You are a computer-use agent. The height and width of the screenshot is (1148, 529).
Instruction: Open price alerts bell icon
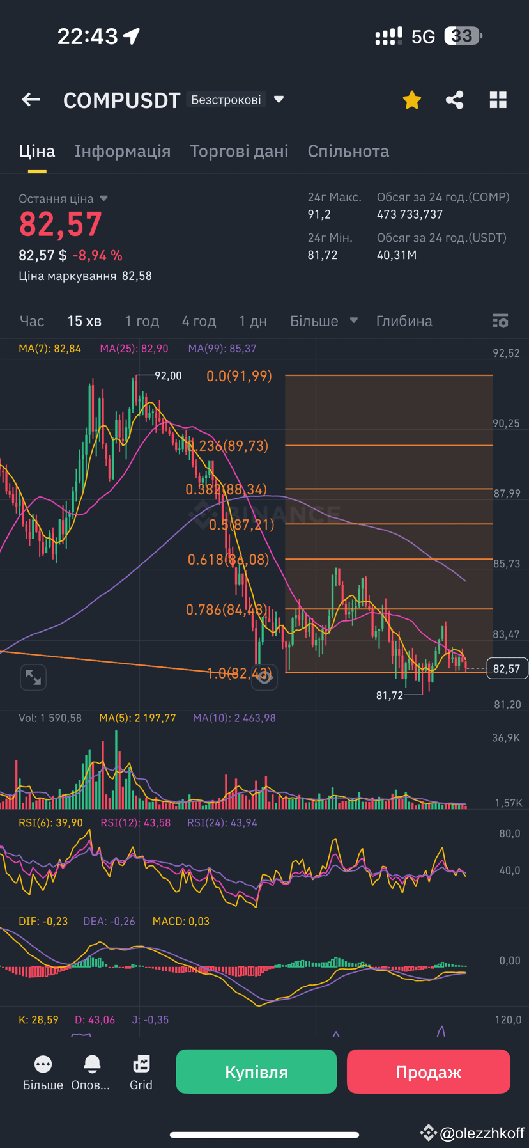coord(92,1064)
